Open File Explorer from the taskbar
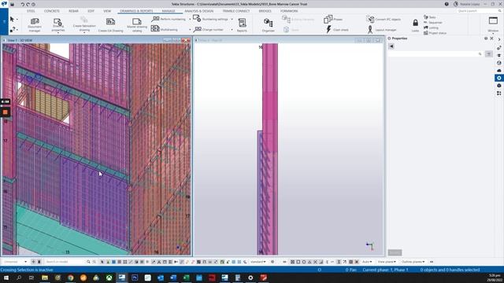Image resolution: width=504 pixels, height=283 pixels. click(x=45, y=277)
